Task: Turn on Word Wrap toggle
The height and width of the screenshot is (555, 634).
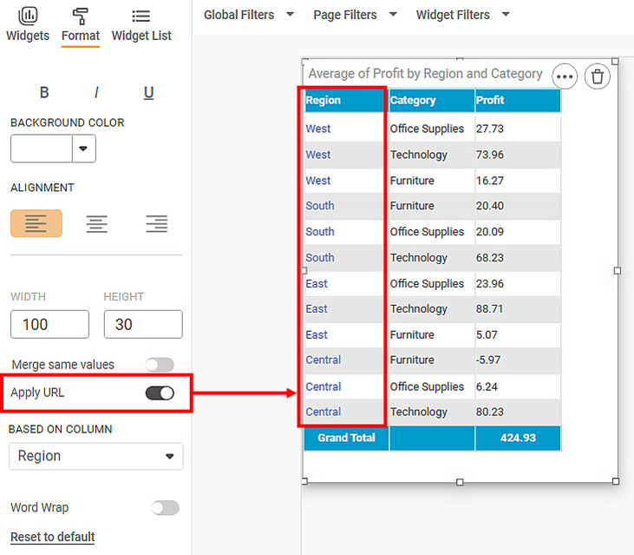Action: click(165, 508)
